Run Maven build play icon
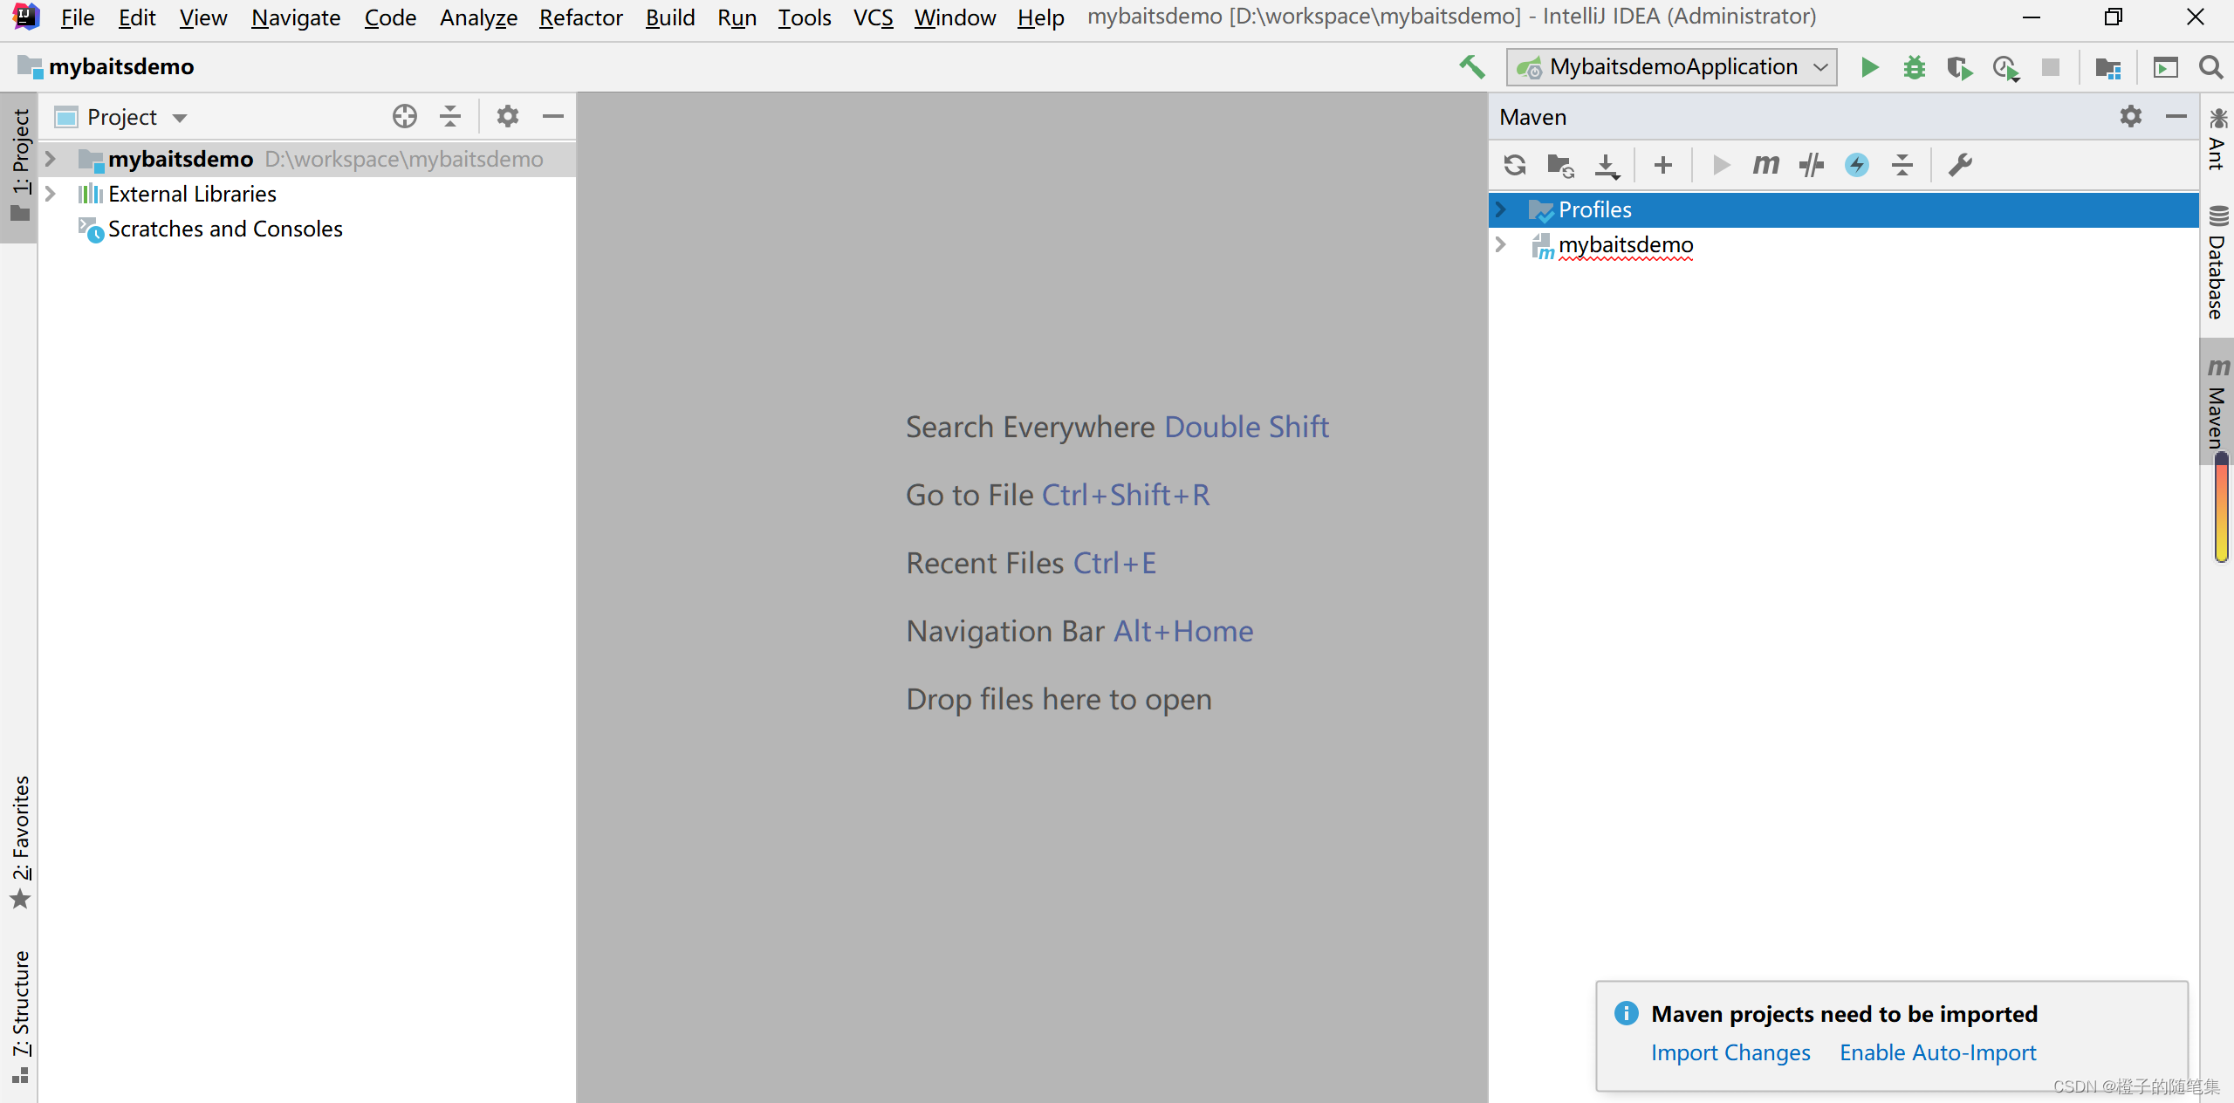Screen dimensions: 2234x1103 click(x=1721, y=165)
